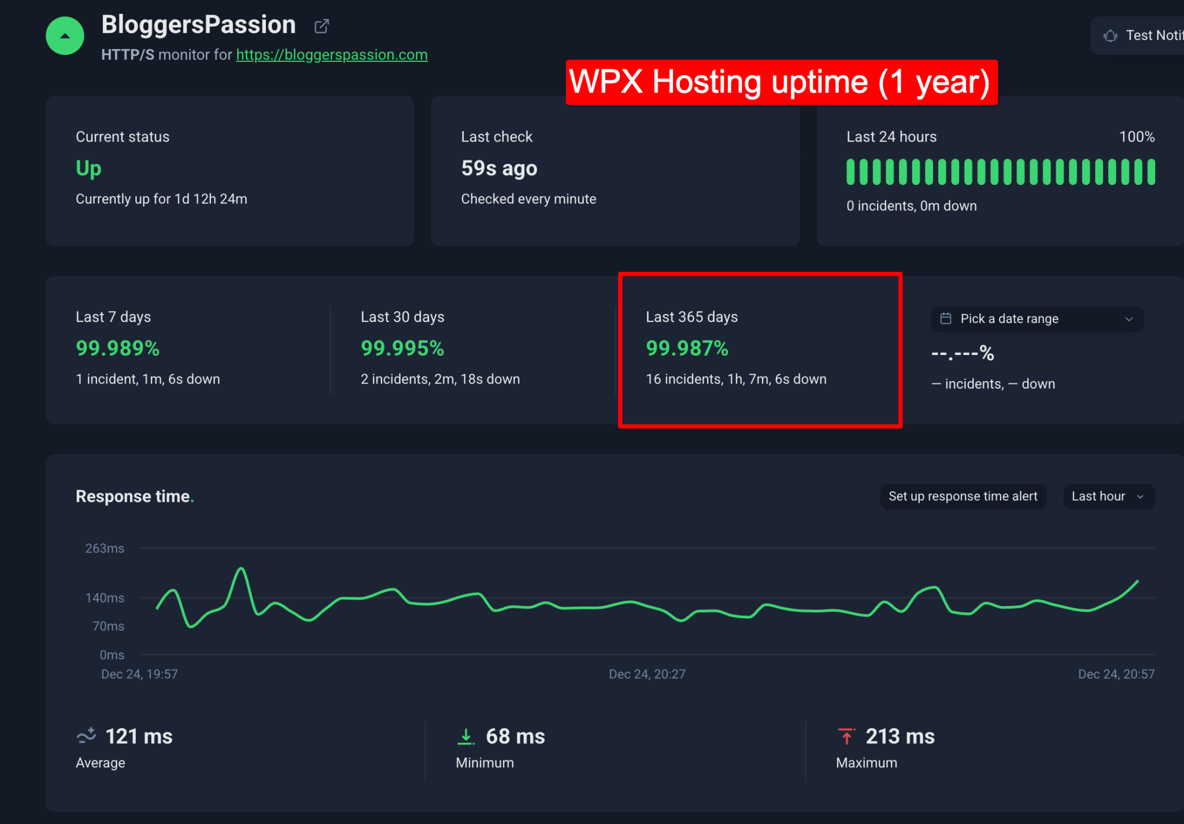Screen dimensions: 1184x824
Task: Click the Dec 24, 20:27 axis label
Action: pos(647,674)
